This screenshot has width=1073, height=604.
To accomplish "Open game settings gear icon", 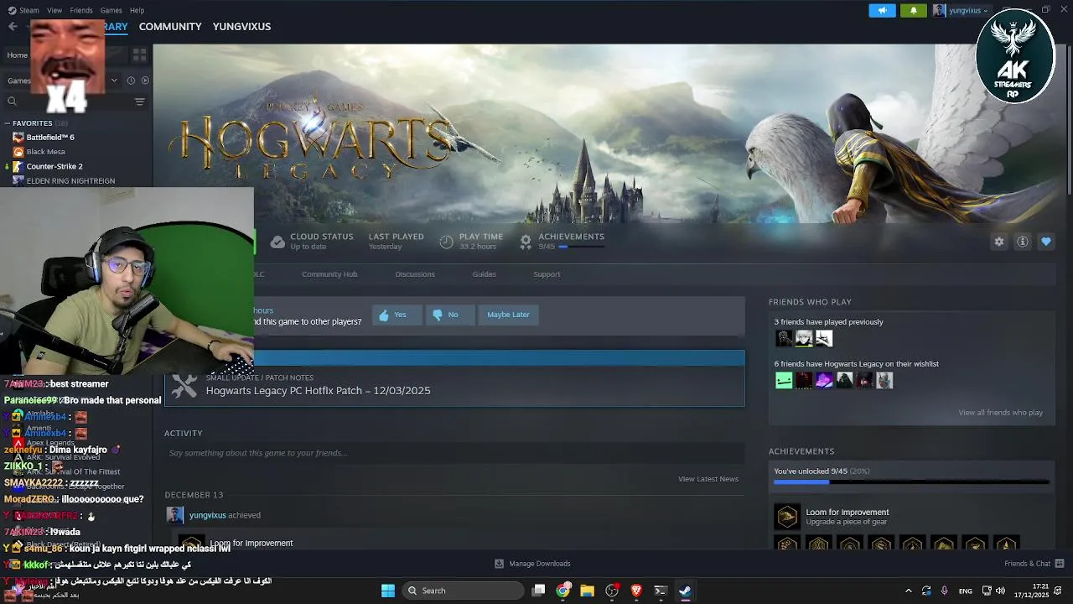I will (x=998, y=242).
